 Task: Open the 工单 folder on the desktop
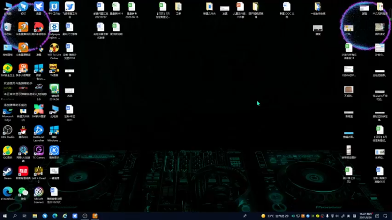178,8
